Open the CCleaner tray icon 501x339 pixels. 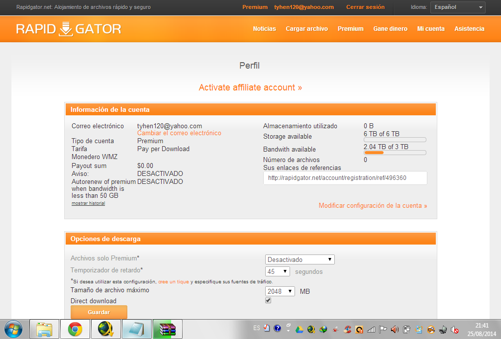347,329
